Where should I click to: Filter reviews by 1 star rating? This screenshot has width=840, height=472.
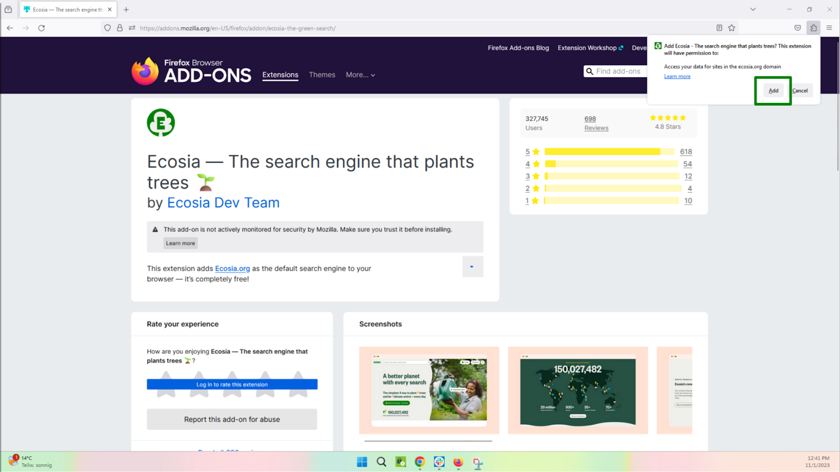point(532,201)
